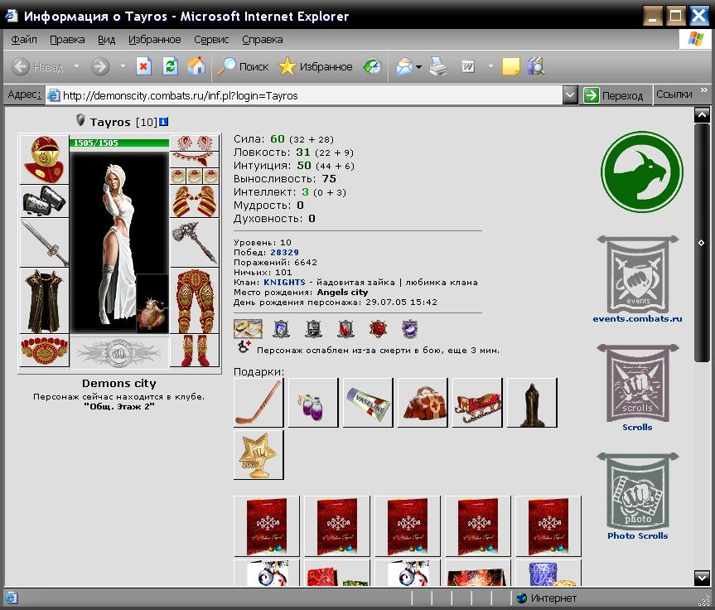Open the Сервис menu
The width and height of the screenshot is (715, 610).
click(211, 40)
